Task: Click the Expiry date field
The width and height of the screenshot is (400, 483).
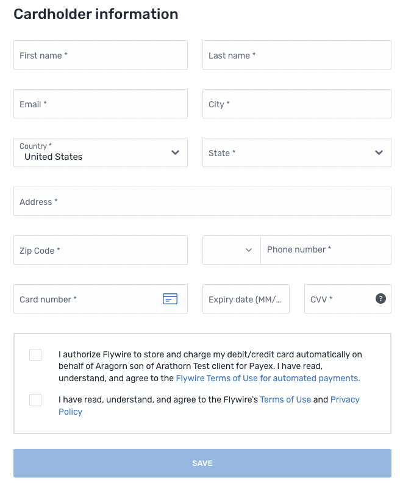Action: (x=246, y=299)
